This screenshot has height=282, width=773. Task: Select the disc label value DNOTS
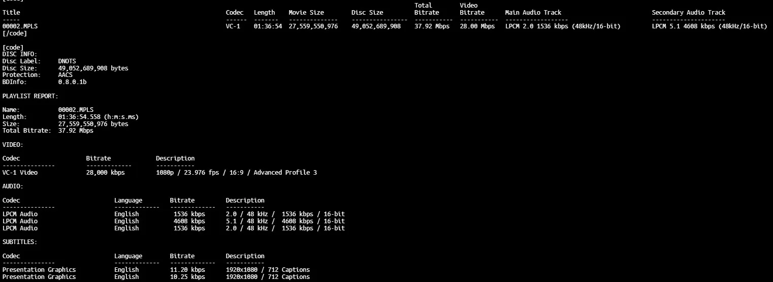point(67,61)
